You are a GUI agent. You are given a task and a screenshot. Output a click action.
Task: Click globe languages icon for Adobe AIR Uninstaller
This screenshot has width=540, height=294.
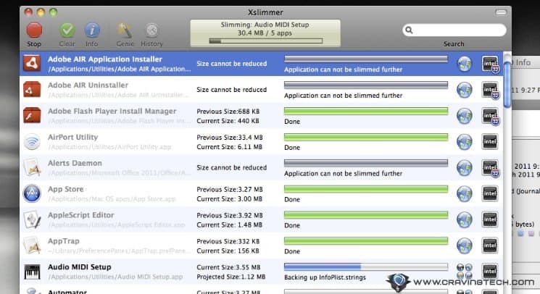[464, 90]
